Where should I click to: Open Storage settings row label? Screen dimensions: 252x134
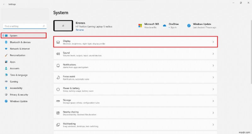67,100
